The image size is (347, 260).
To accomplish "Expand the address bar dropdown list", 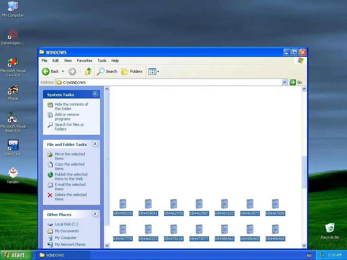I will (285, 83).
